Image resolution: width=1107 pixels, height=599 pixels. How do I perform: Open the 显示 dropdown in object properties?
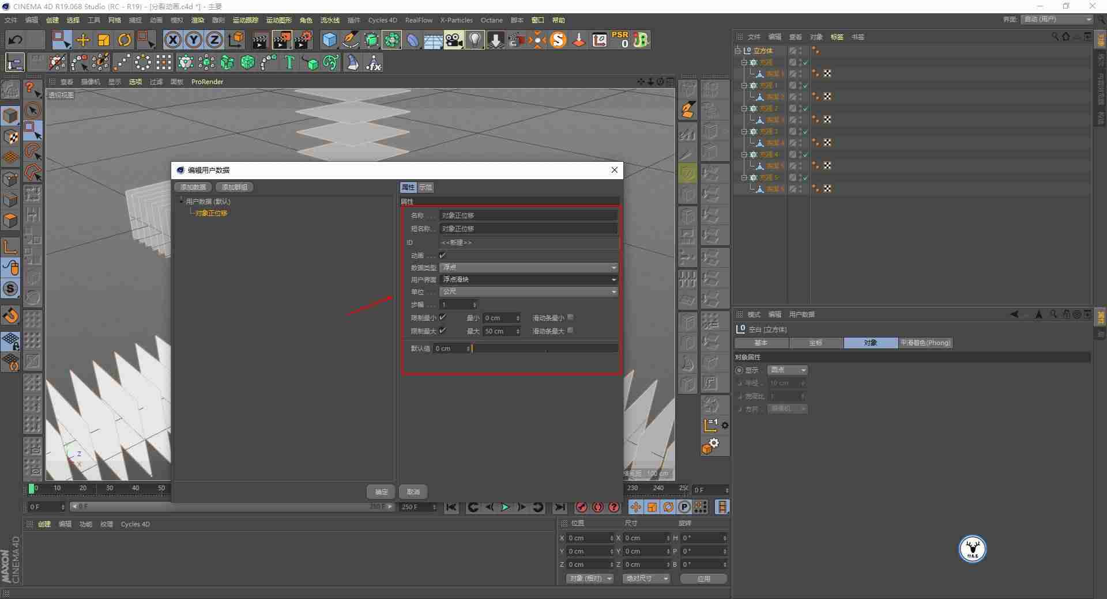(x=787, y=370)
